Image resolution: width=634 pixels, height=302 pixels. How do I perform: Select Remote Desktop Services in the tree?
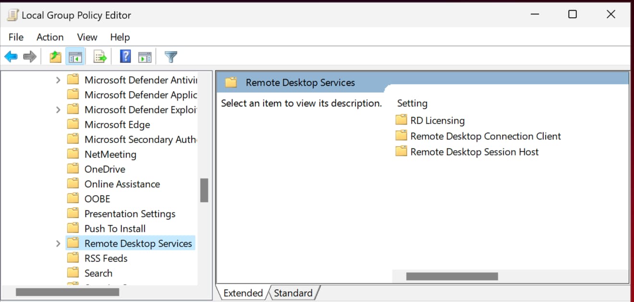(138, 244)
